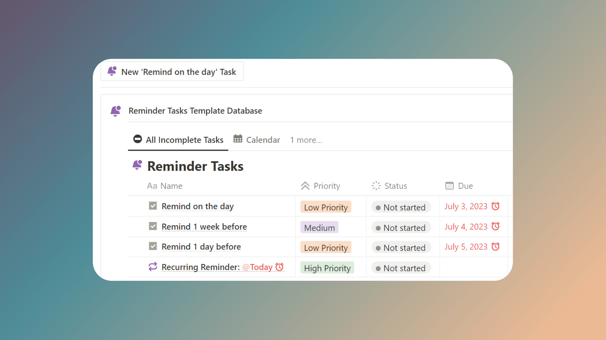Click the New 'Remind on the day' Task button
The width and height of the screenshot is (606, 340).
pyautogui.click(x=172, y=71)
